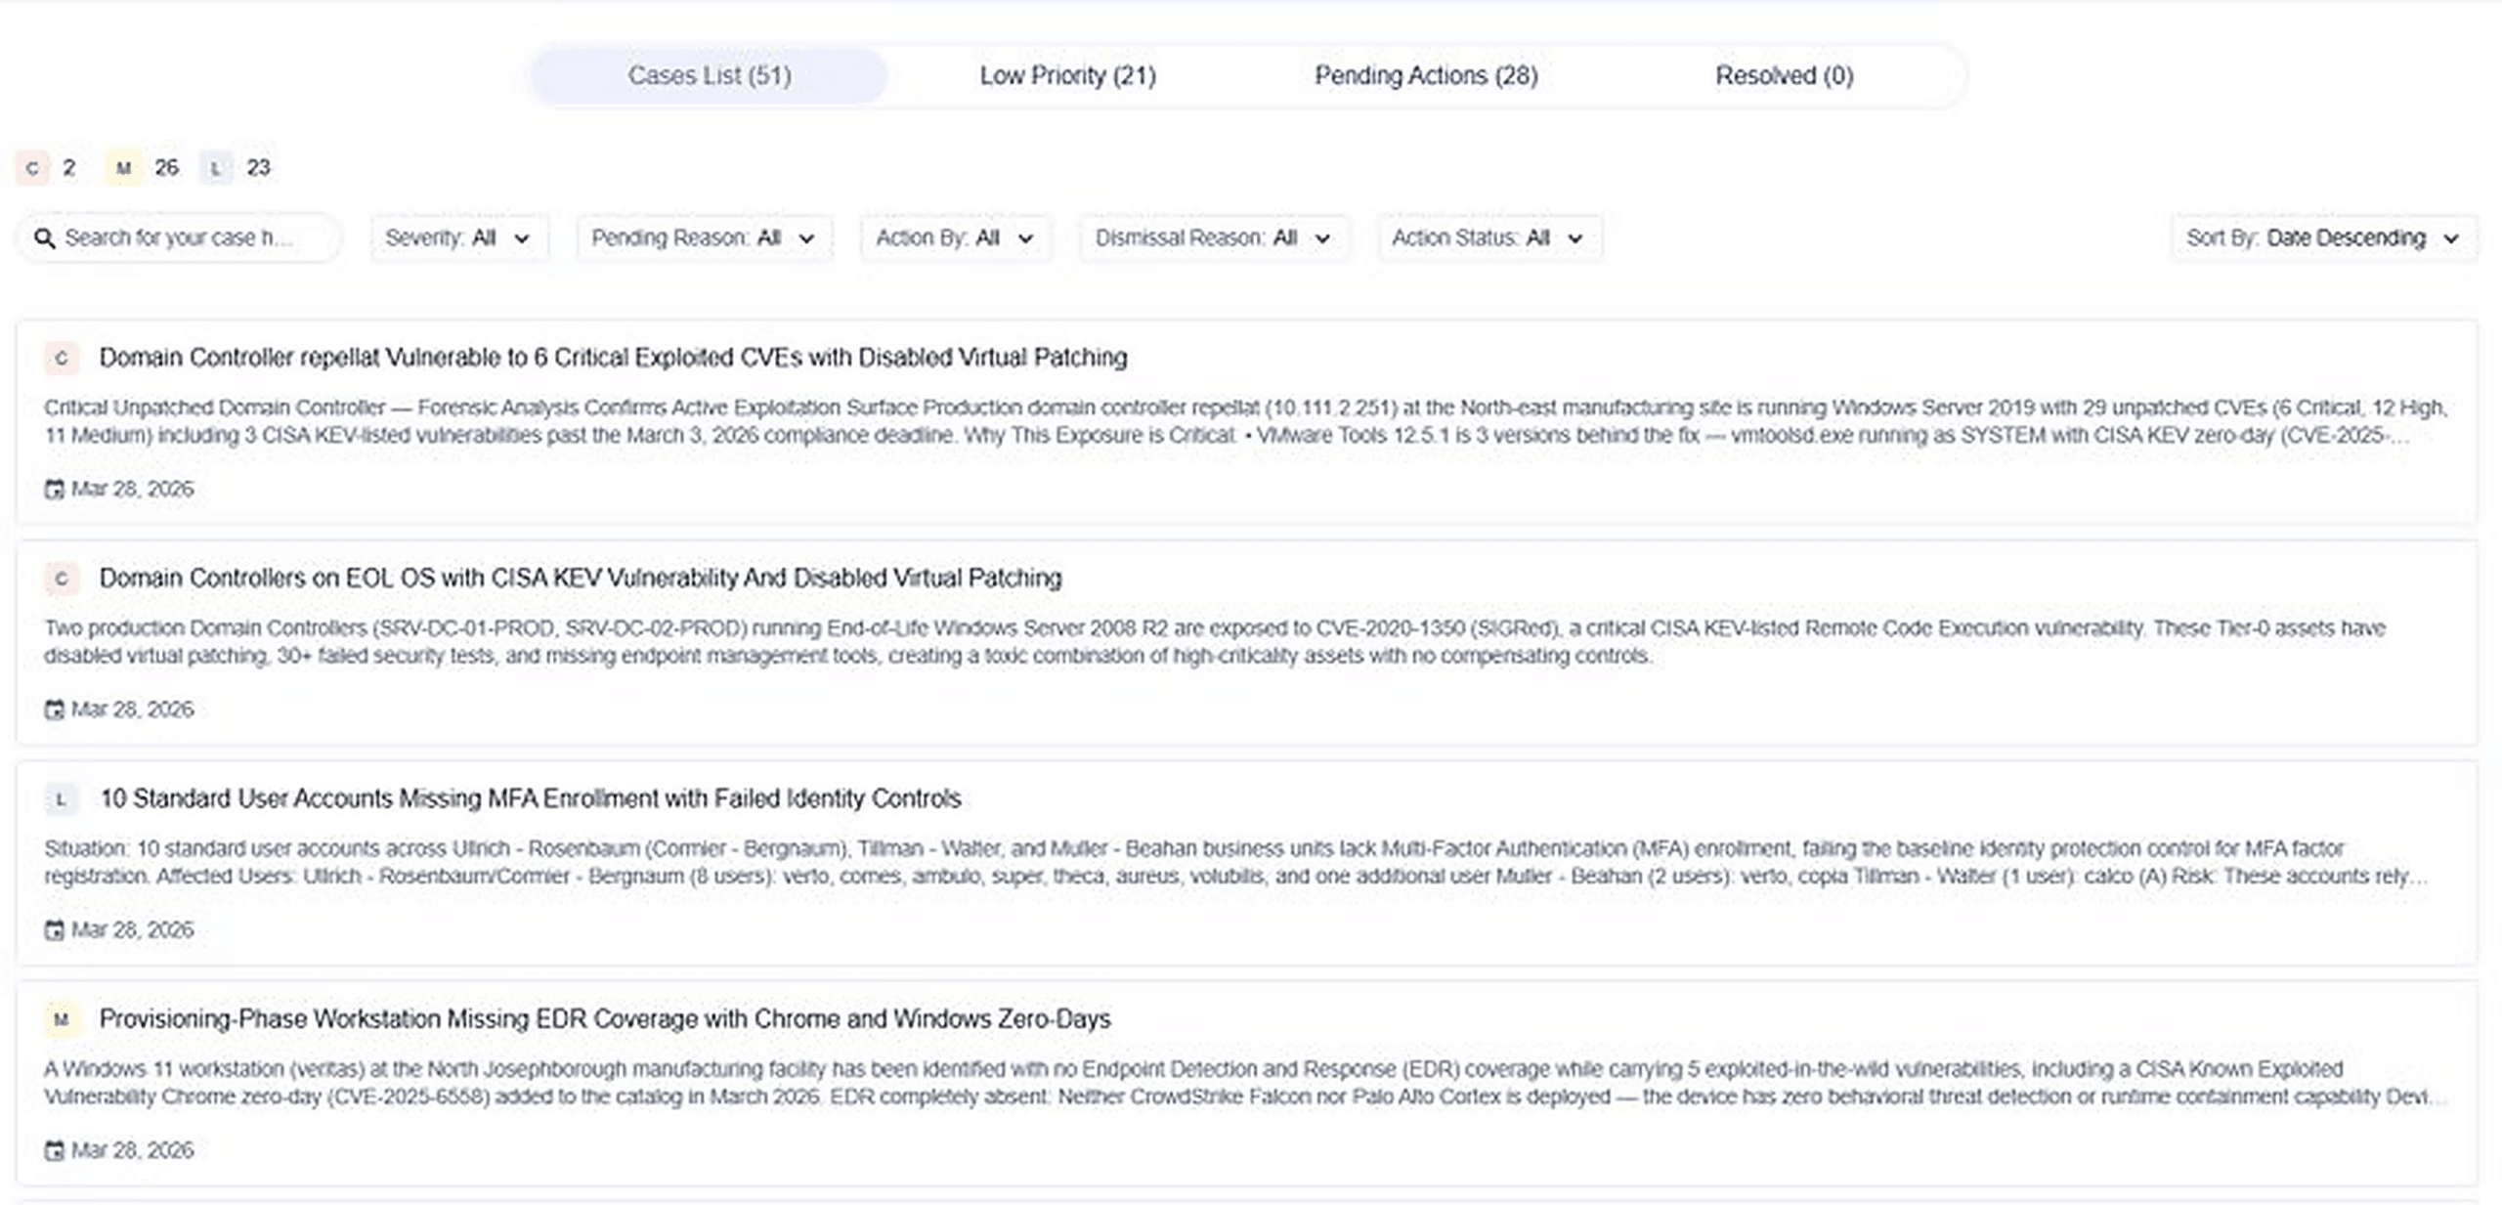Expand the Pending Reason filter
The width and height of the screenshot is (2502, 1205).
coord(704,238)
